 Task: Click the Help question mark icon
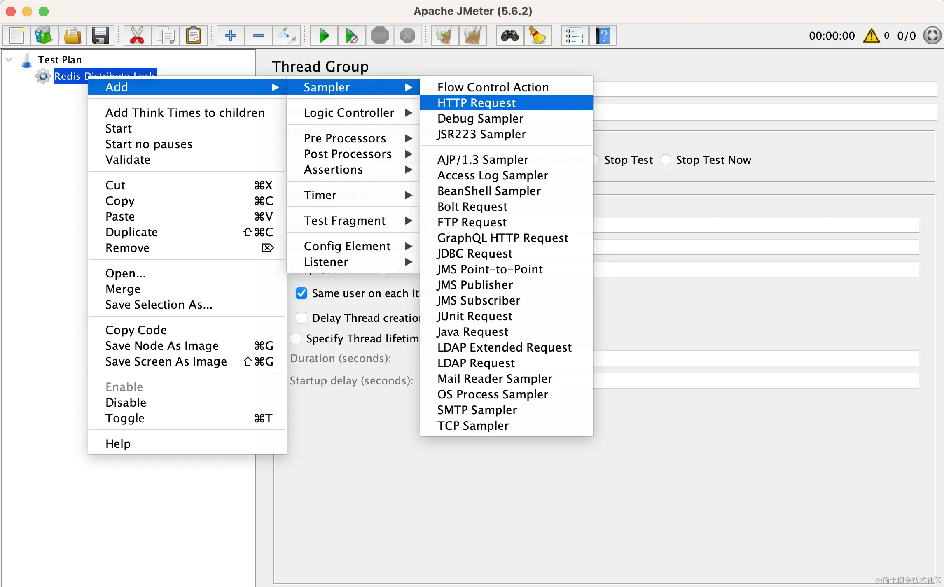pos(603,36)
